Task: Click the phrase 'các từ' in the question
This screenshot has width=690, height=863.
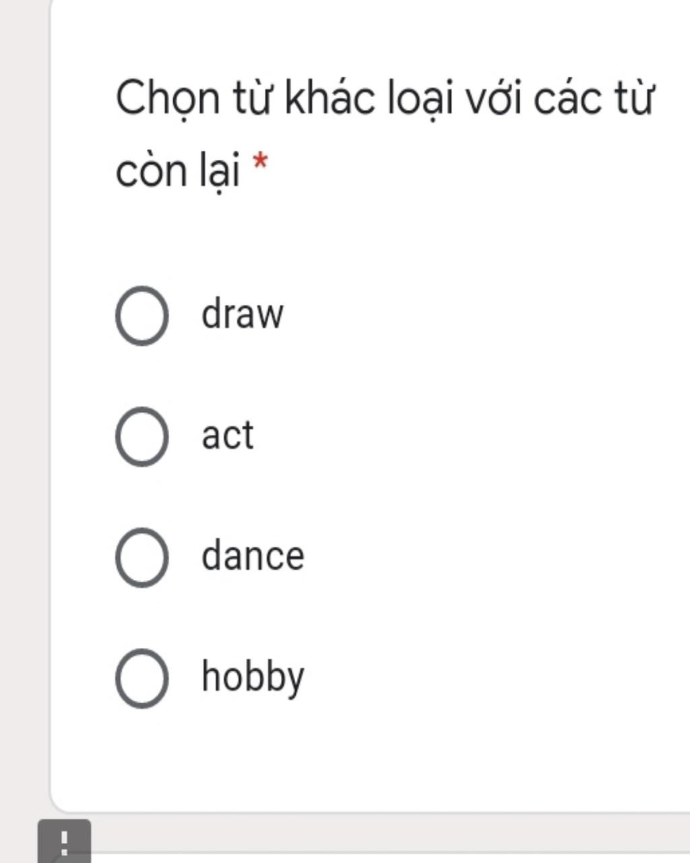Action: 593,98
